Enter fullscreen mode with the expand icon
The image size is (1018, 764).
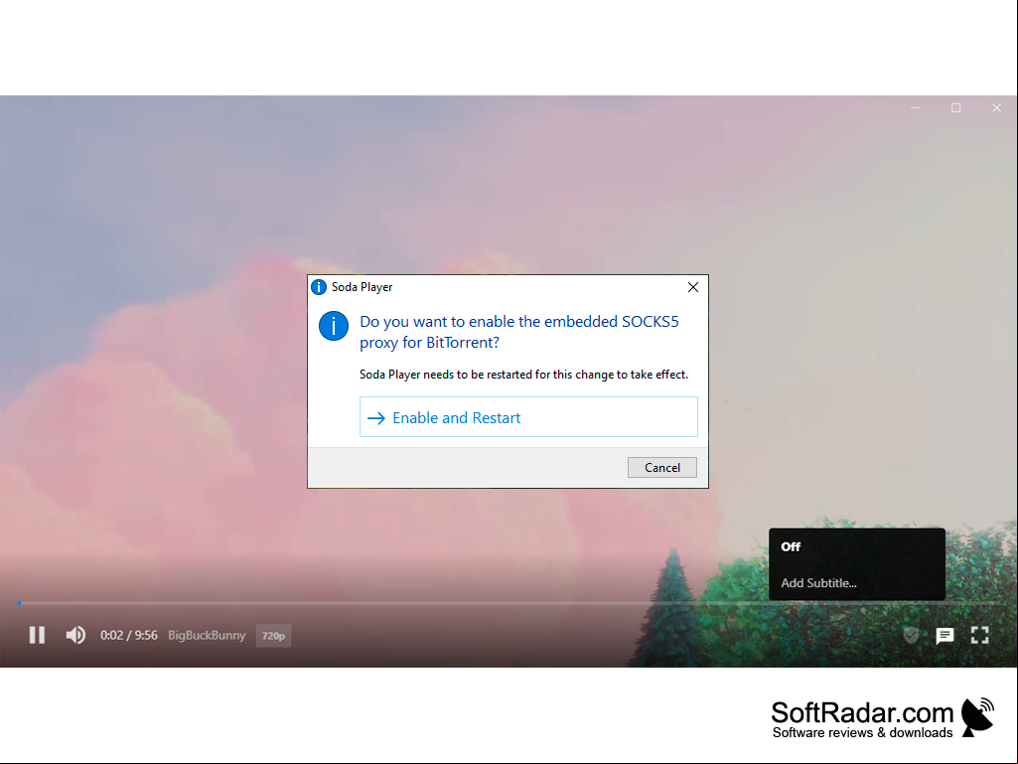979,635
